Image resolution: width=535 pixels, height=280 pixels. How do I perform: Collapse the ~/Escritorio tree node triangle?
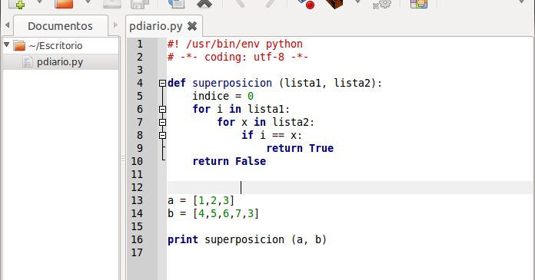[6, 44]
